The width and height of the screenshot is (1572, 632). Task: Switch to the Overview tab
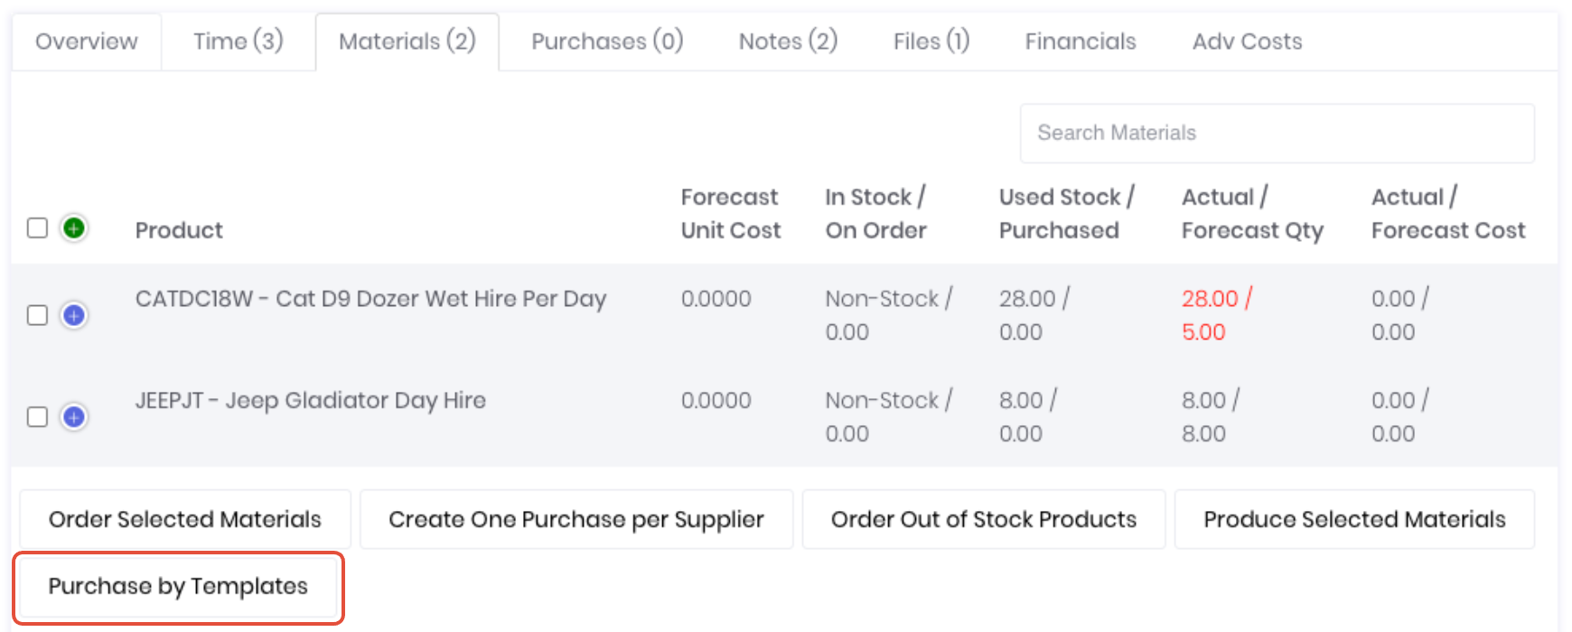coord(87,42)
